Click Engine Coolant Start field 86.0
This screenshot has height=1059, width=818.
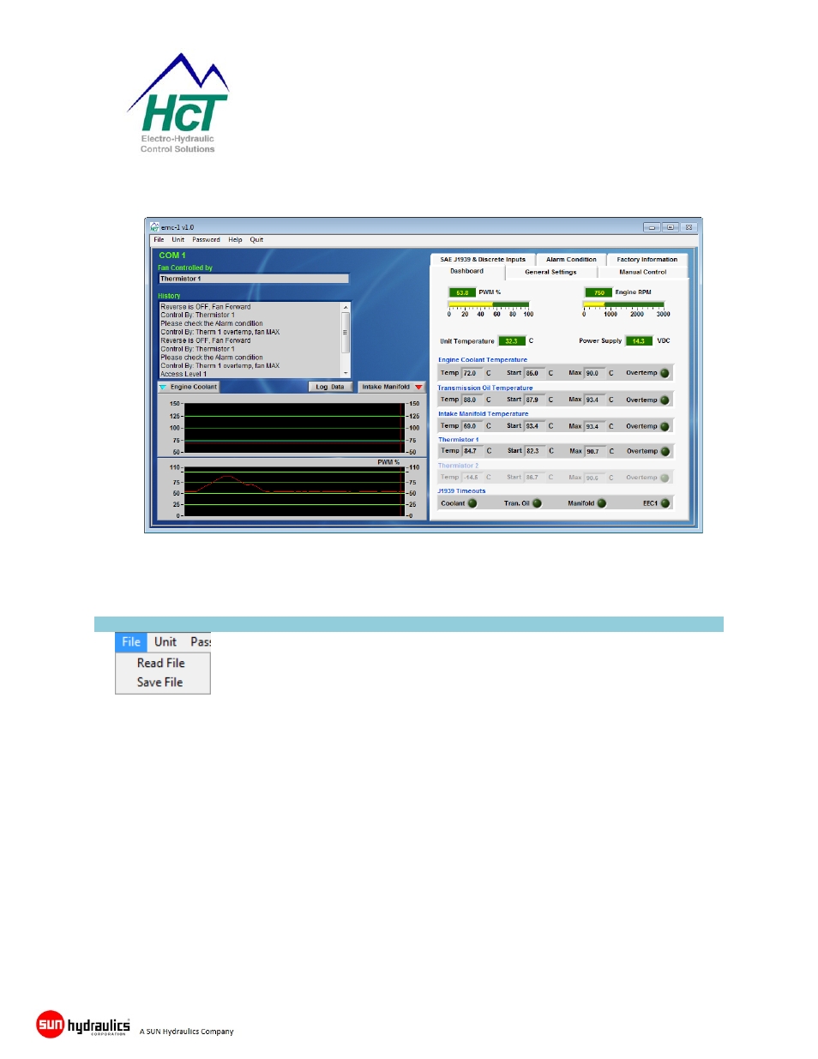pyautogui.click(x=535, y=373)
